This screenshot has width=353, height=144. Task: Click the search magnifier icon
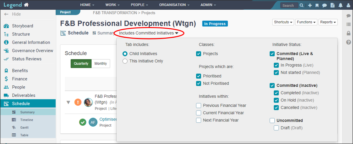(x=302, y=5)
